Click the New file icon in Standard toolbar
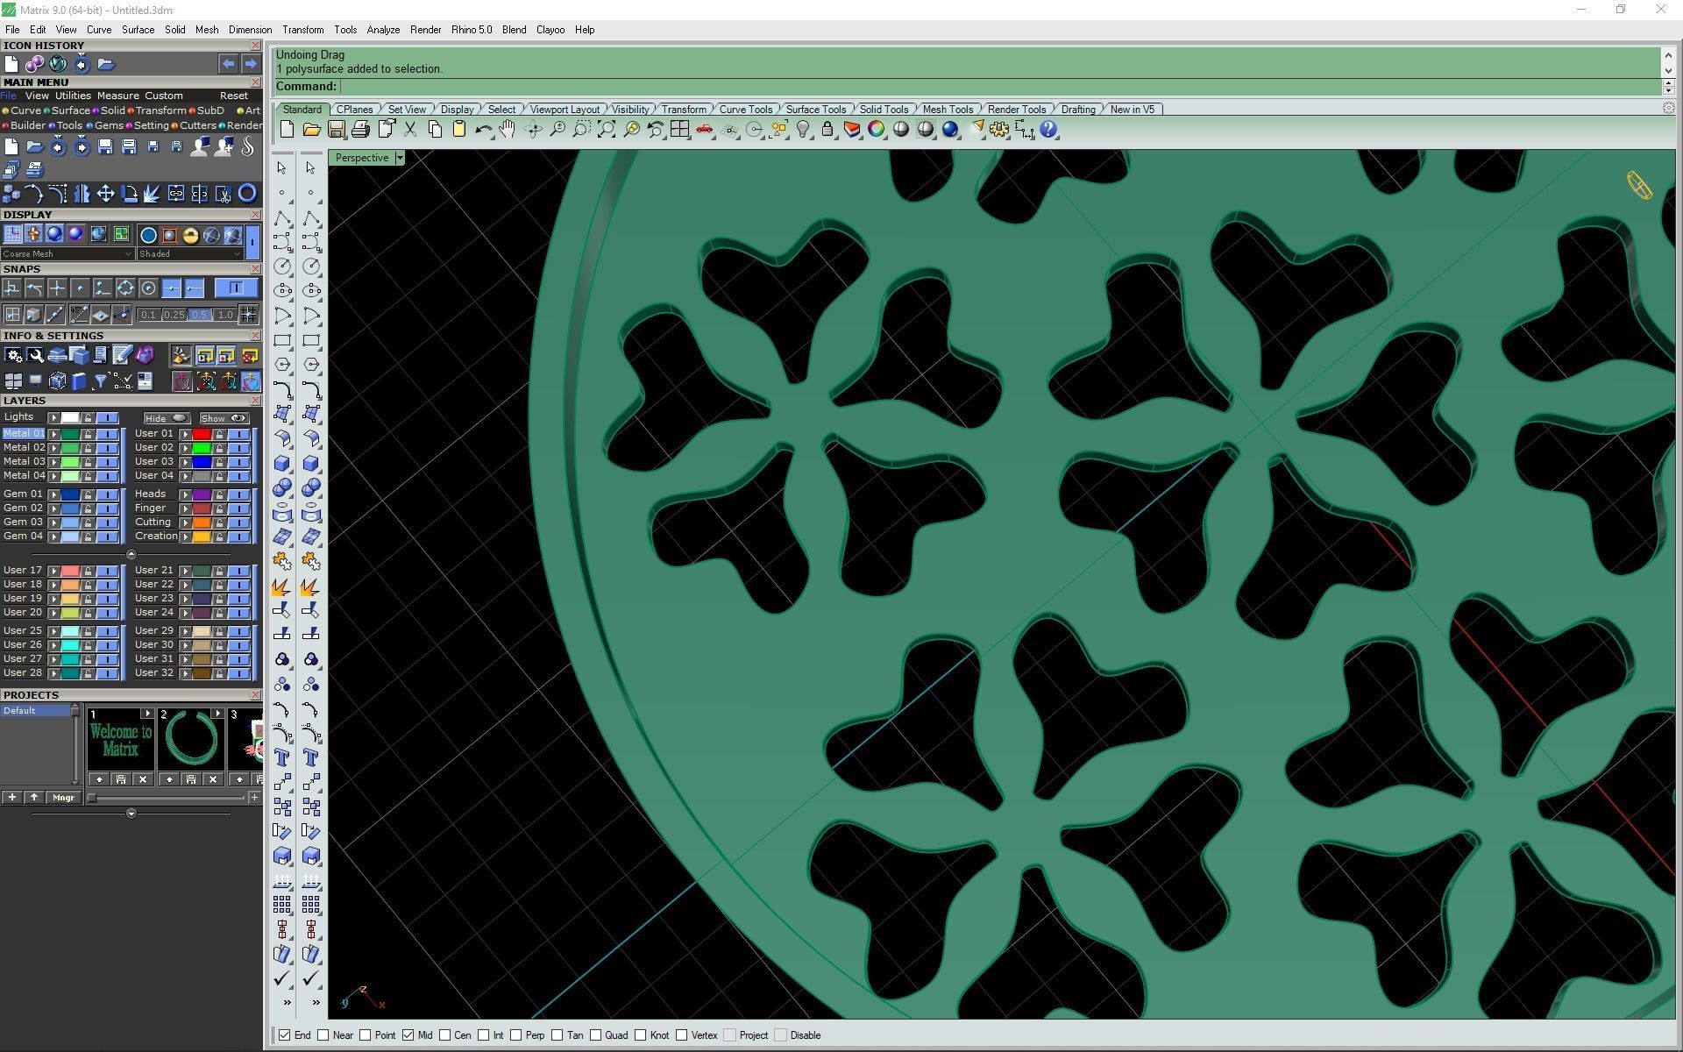The width and height of the screenshot is (1683, 1052). point(287,130)
